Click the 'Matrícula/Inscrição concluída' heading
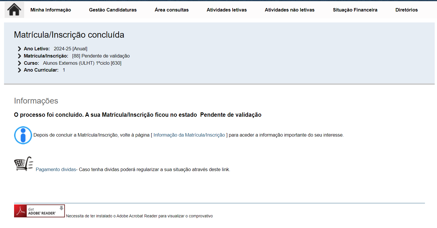Screen dimensions: 437x228 [69, 35]
